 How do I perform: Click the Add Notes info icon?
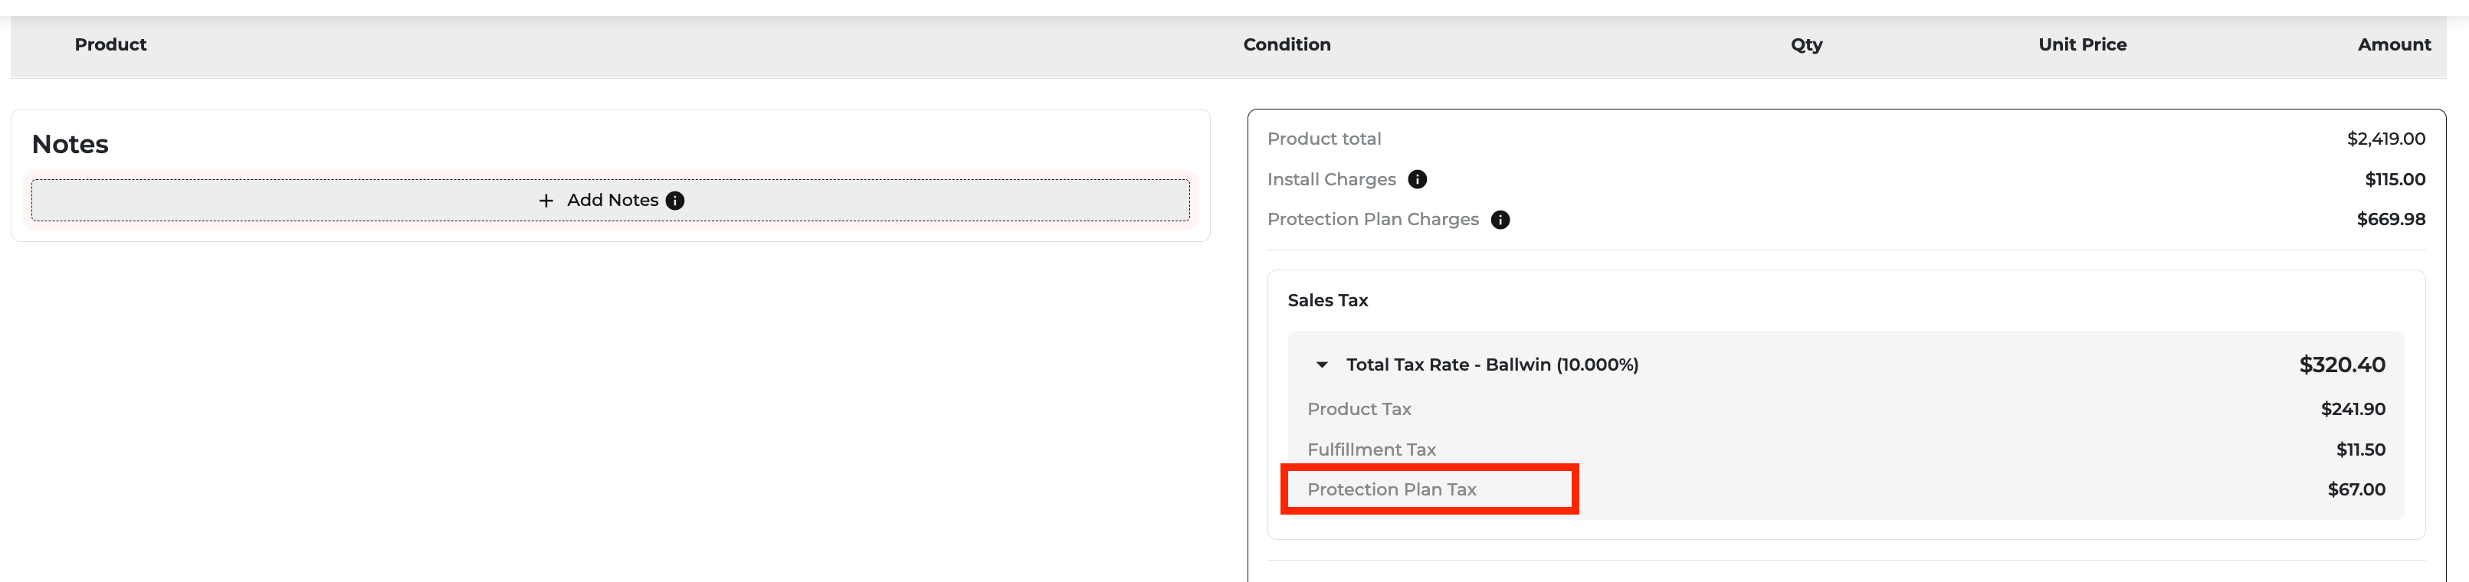[675, 200]
